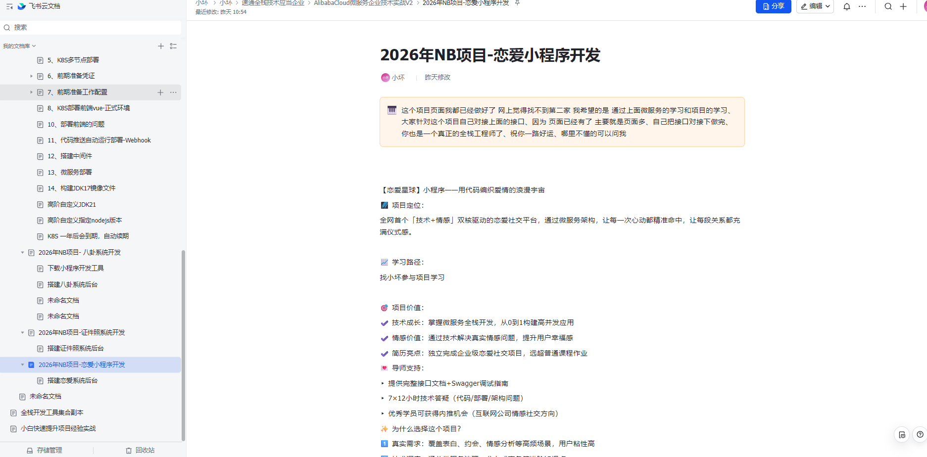Click more options next to notification bell
The width and height of the screenshot is (927, 457).
(x=862, y=6)
